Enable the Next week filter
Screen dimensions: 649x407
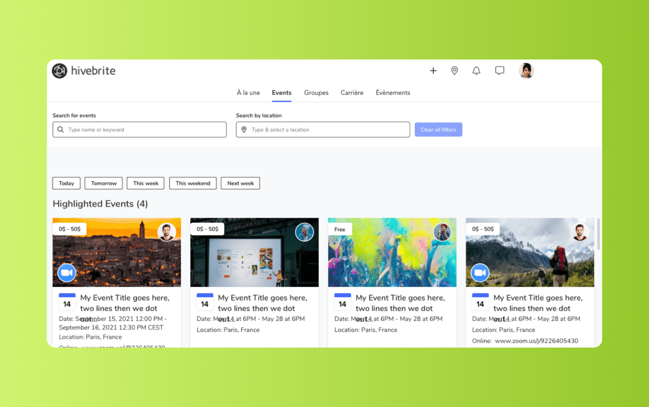(x=240, y=183)
